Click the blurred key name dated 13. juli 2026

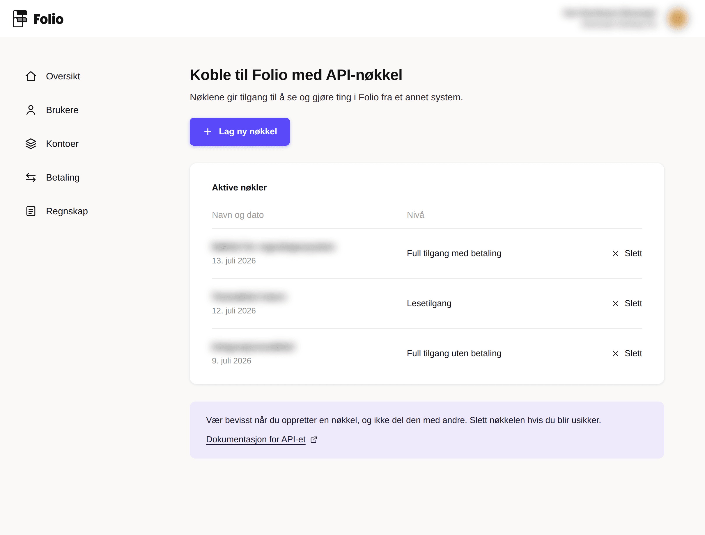[x=273, y=247]
